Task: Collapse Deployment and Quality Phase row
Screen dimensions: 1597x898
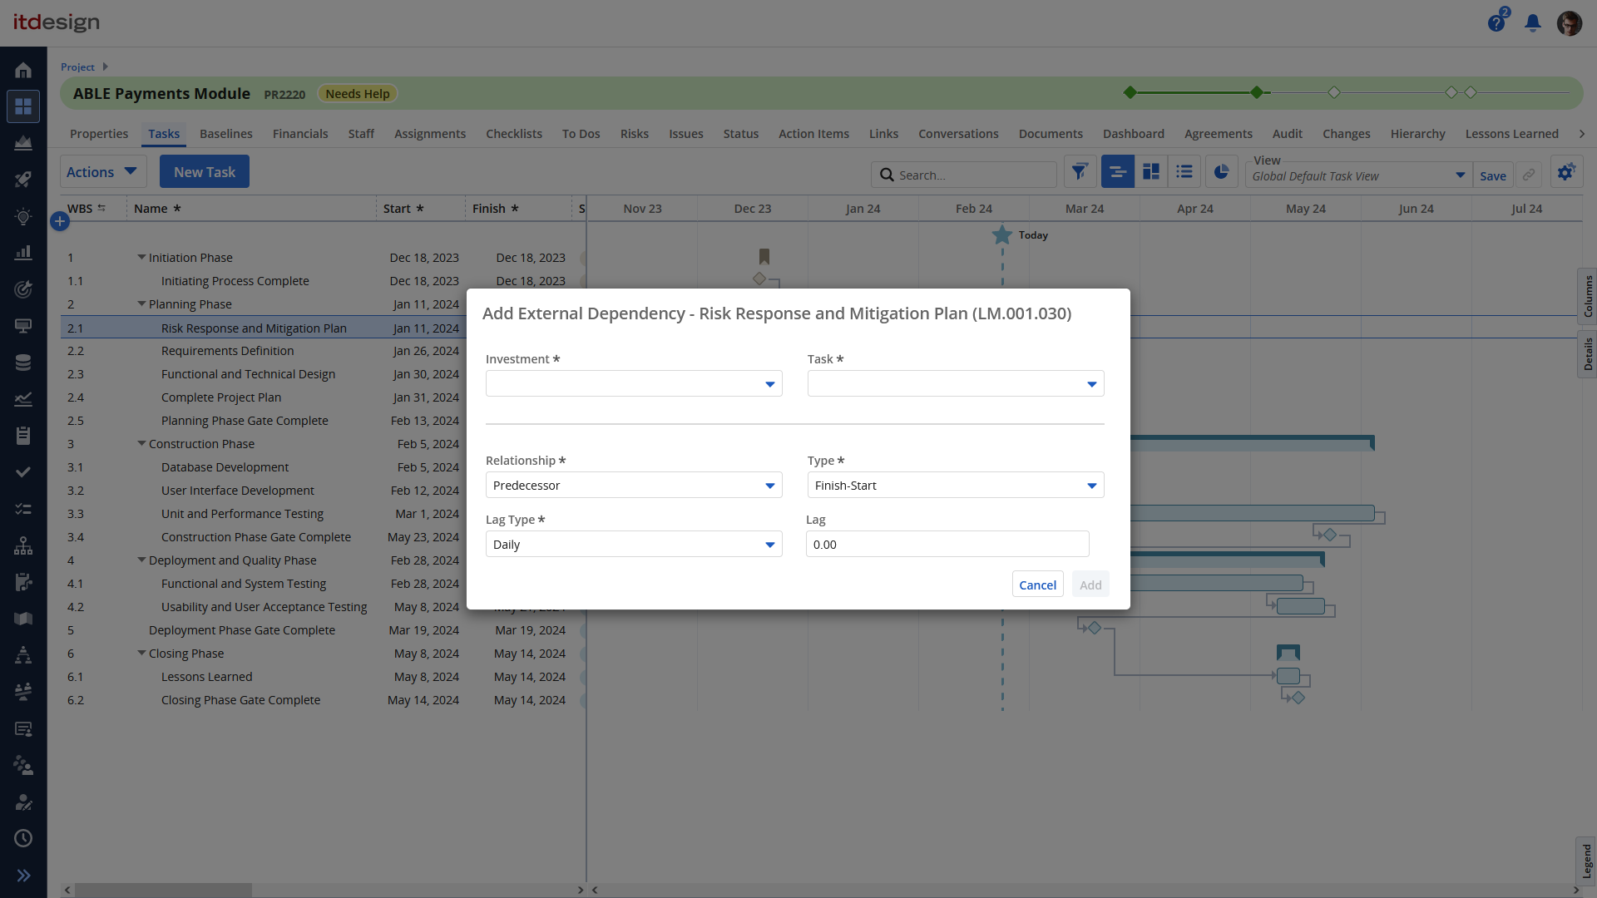Action: pyautogui.click(x=141, y=560)
